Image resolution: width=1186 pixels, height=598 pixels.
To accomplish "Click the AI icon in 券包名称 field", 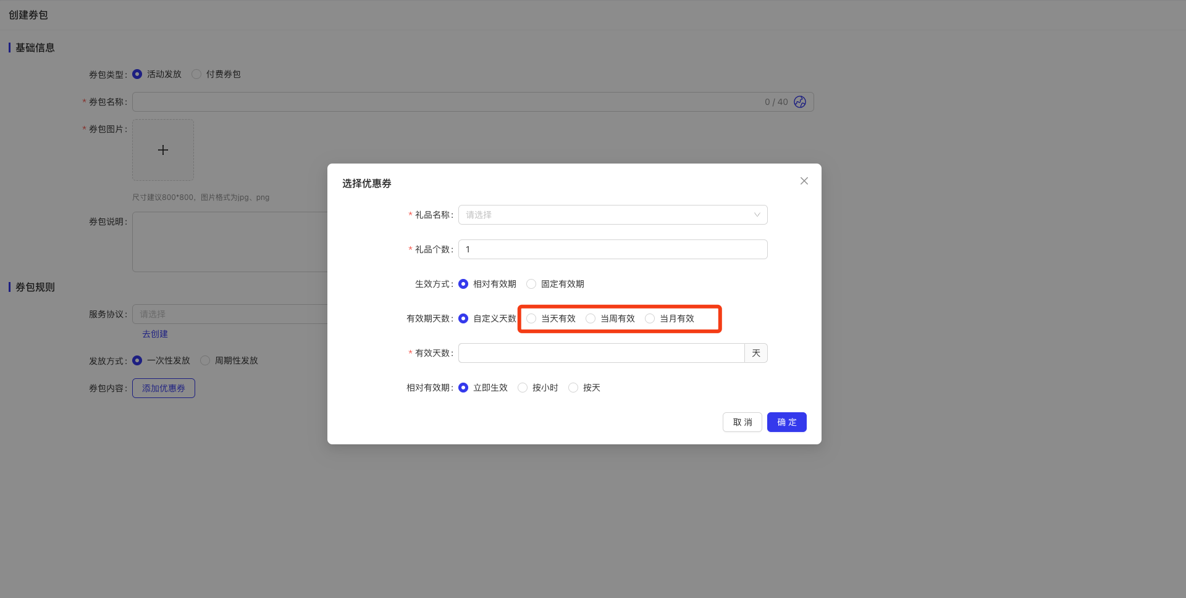I will [x=800, y=102].
